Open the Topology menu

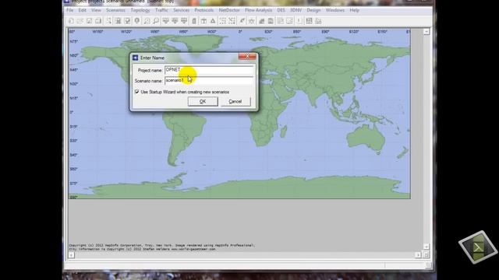pyautogui.click(x=140, y=10)
